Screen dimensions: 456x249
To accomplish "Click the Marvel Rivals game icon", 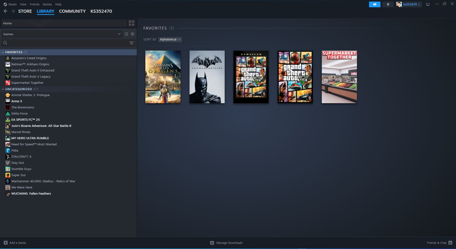I will [x=8, y=132].
